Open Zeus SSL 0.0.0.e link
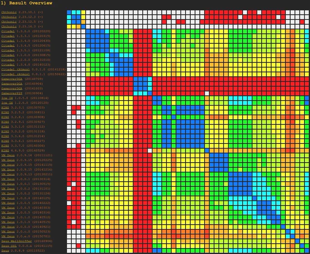 [9, 246]
